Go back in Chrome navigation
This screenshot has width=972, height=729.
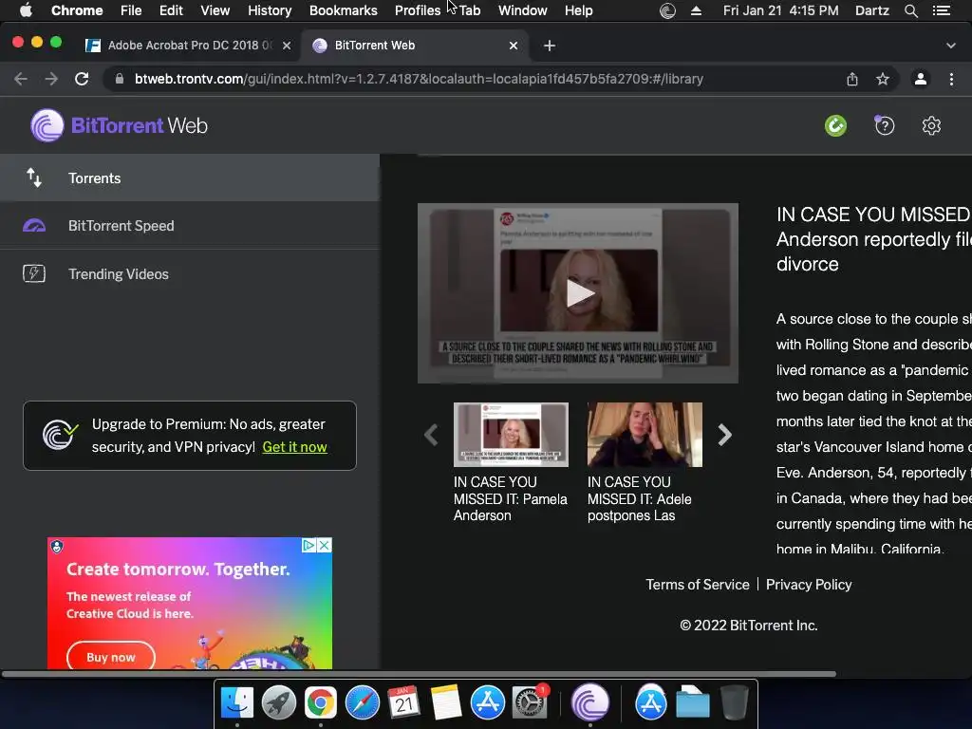coord(21,79)
